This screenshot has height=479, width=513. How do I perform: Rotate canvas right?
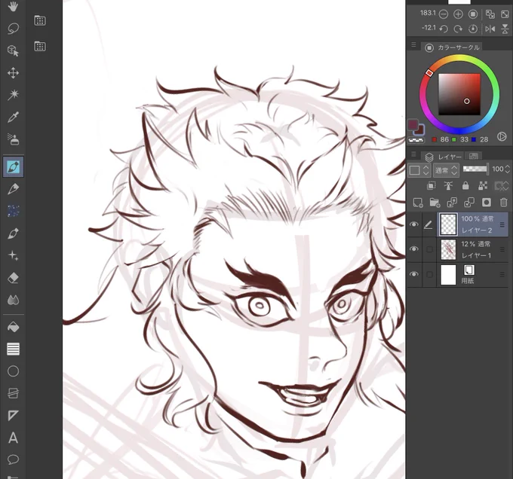(458, 29)
